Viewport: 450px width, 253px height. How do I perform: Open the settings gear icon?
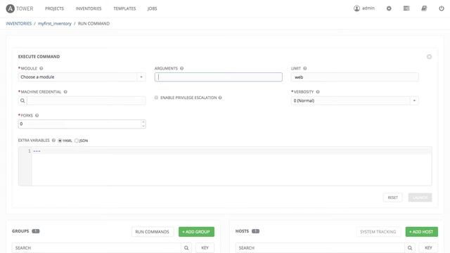pyautogui.click(x=389, y=8)
